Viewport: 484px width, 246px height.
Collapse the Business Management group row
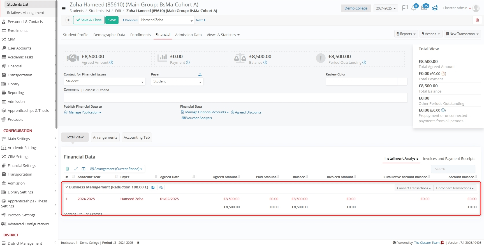tap(67, 187)
